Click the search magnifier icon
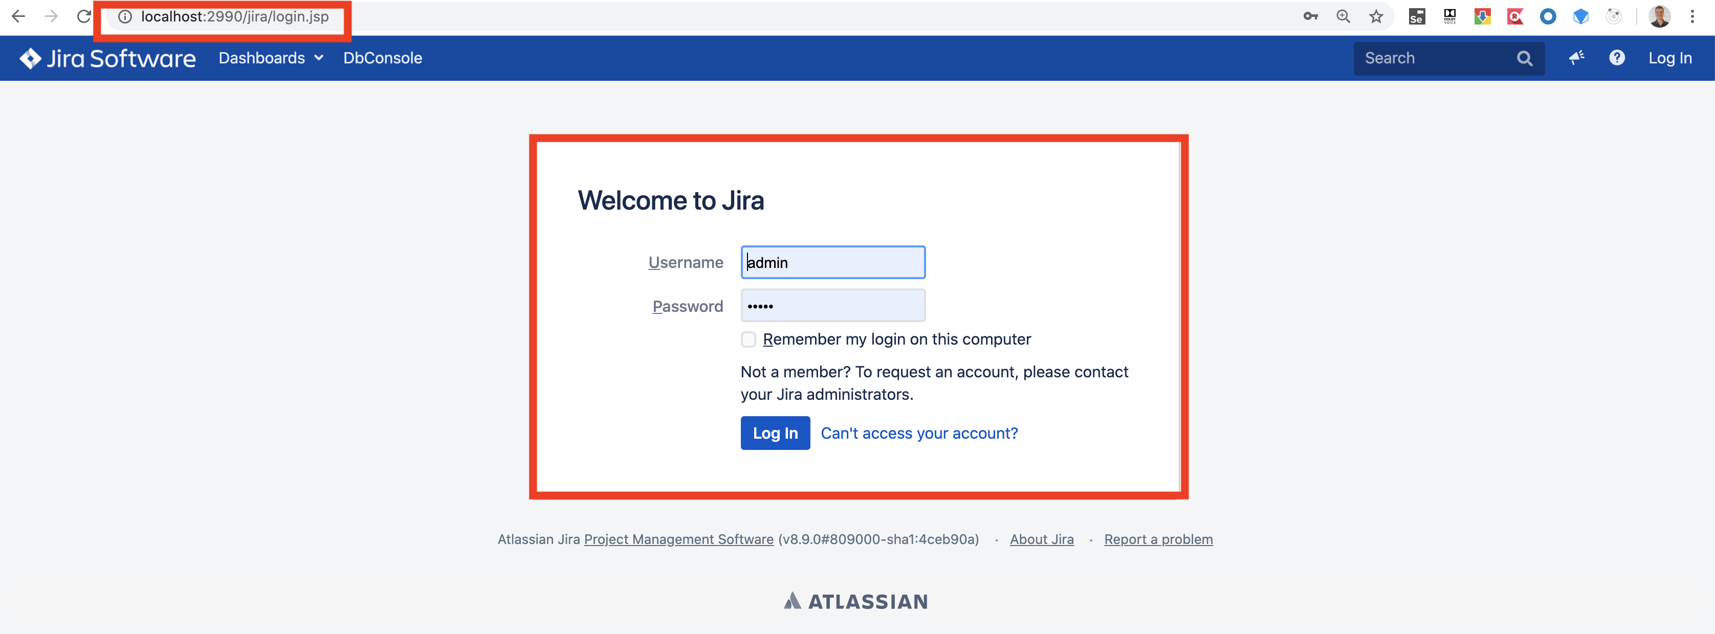Image resolution: width=1715 pixels, height=634 pixels. click(1524, 59)
